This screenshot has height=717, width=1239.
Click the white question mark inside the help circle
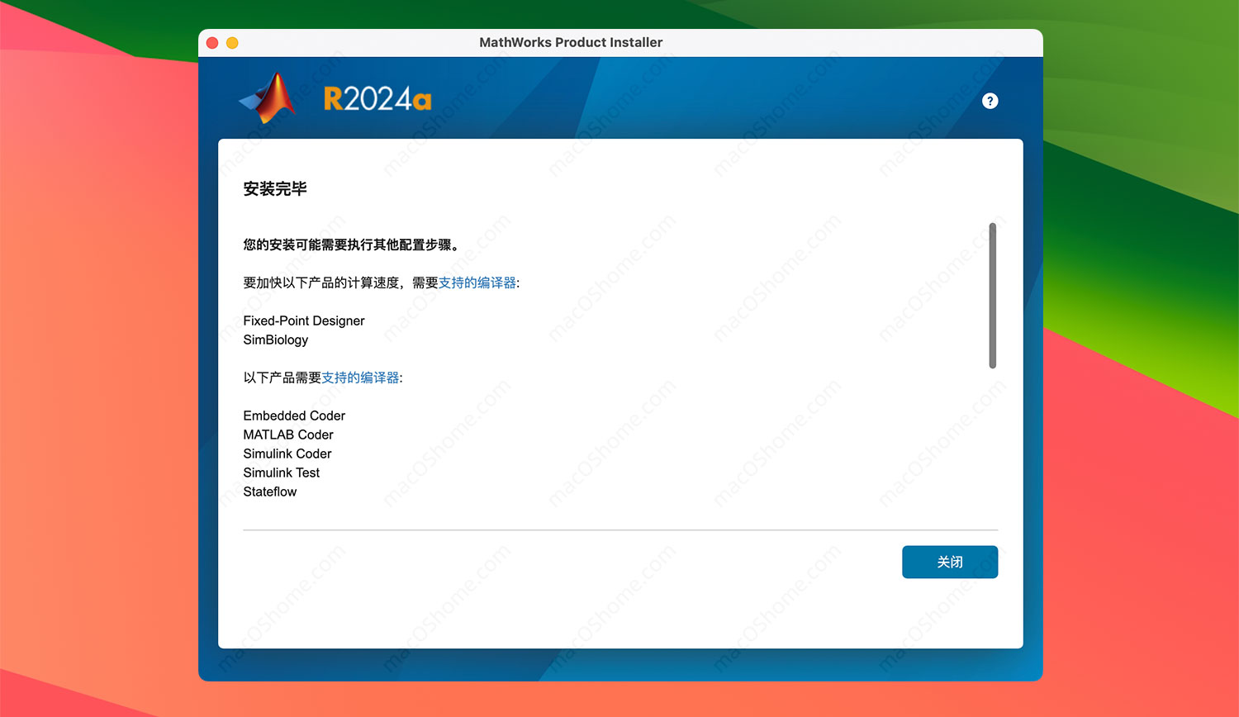point(990,101)
